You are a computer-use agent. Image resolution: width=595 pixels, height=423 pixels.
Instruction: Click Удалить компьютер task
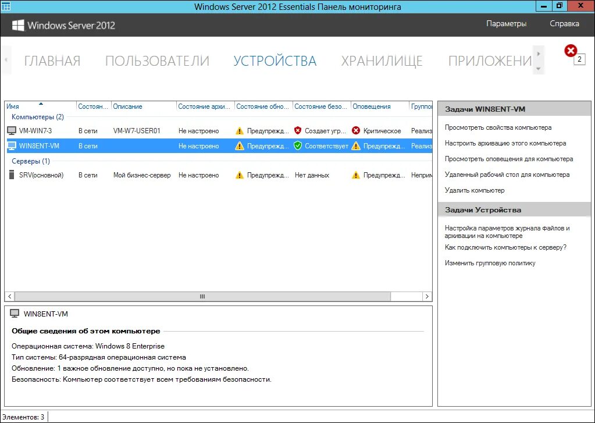[x=475, y=190]
